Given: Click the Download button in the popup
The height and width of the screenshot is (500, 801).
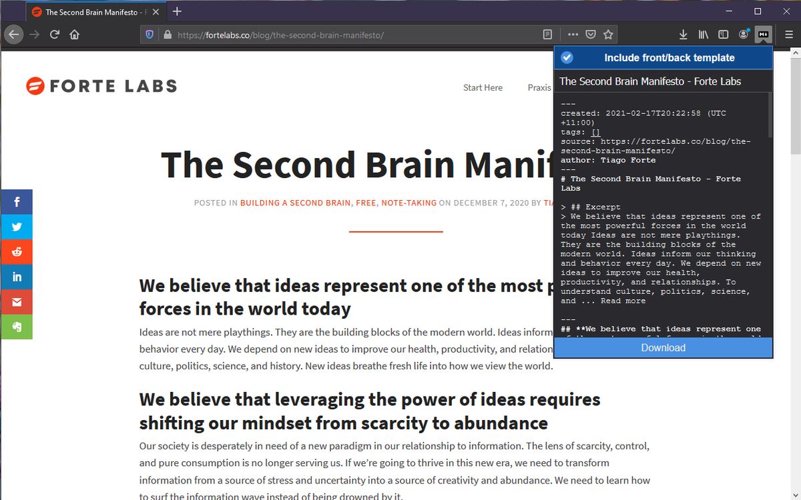Looking at the screenshot, I should (663, 347).
